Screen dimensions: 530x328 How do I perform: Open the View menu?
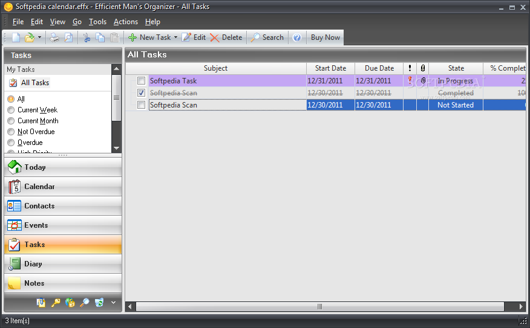click(58, 22)
